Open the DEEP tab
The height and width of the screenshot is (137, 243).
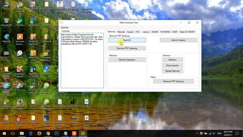pyautogui.click(x=175, y=32)
